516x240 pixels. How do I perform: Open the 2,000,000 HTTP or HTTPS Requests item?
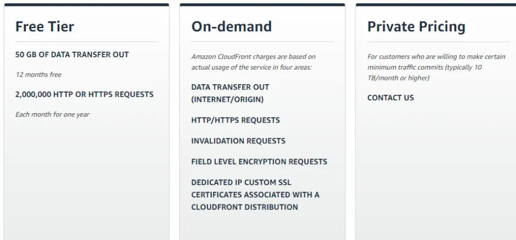pyautogui.click(x=84, y=94)
